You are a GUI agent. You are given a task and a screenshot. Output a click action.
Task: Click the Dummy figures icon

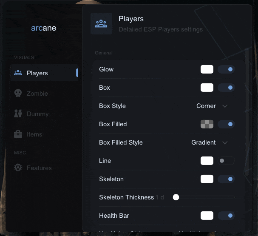click(18, 114)
